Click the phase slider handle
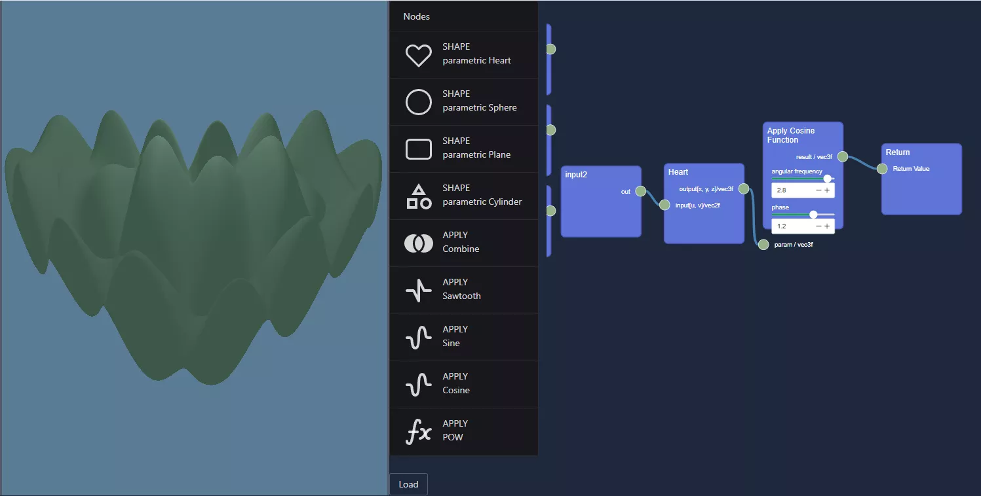981x496 pixels. [813, 214]
